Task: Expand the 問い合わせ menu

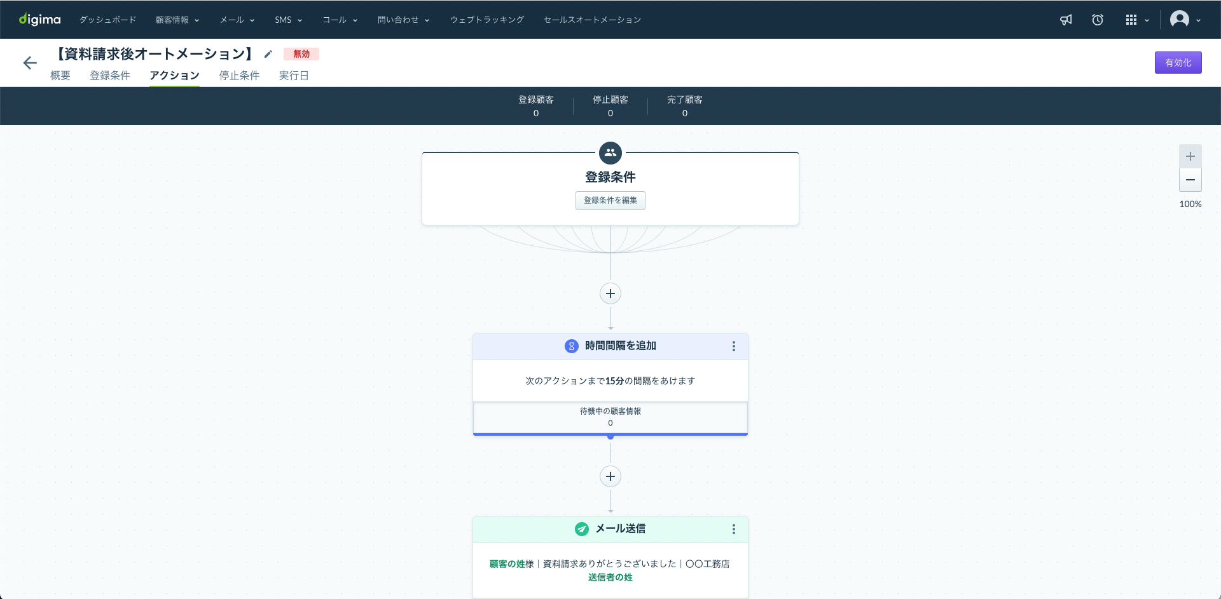Action: pyautogui.click(x=404, y=20)
